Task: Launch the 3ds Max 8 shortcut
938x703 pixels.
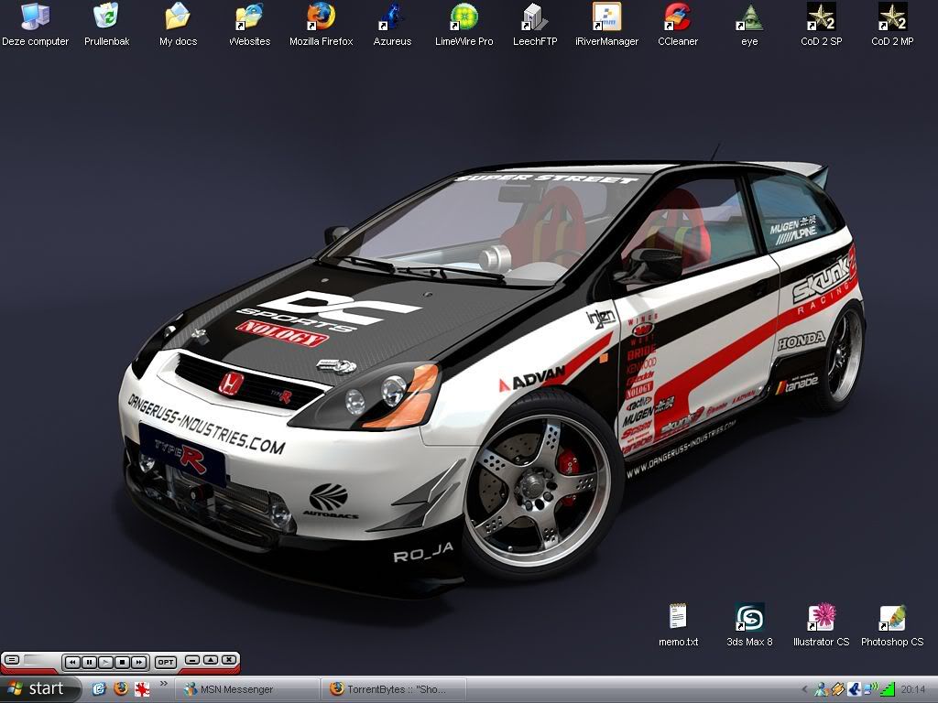Action: [749, 619]
